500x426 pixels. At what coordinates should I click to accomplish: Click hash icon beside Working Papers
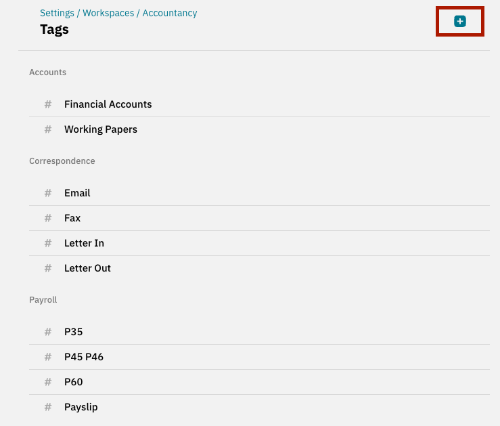pos(48,129)
